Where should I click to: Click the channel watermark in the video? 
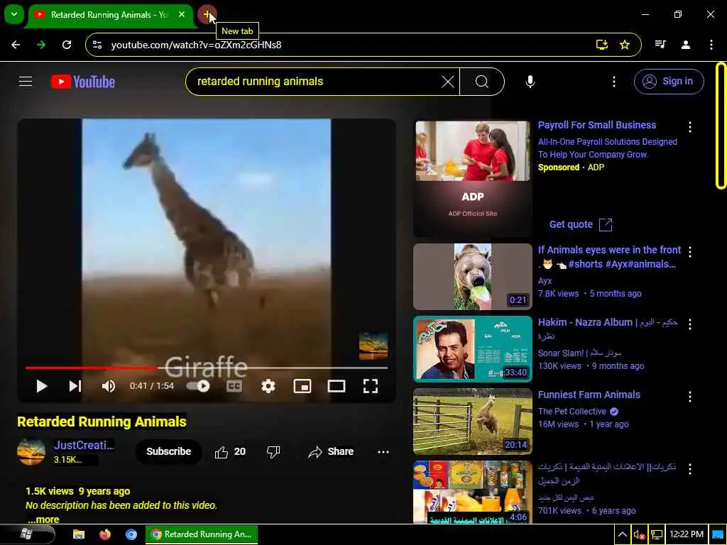coord(373,346)
